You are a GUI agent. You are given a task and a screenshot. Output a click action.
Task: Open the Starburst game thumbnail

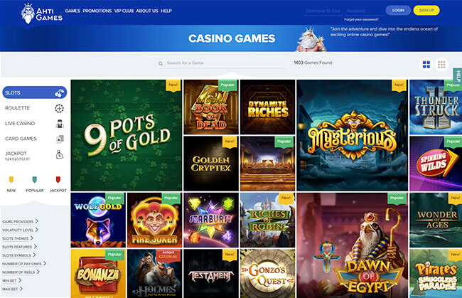[x=211, y=220]
